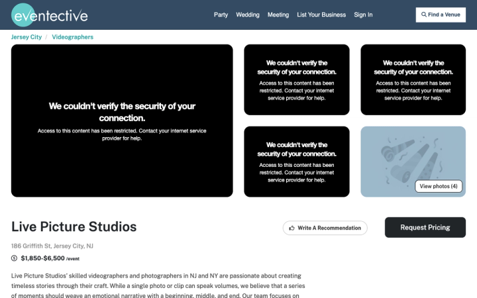The width and height of the screenshot is (477, 298).
Task: Click the Find a Venue button
Action: point(441,15)
